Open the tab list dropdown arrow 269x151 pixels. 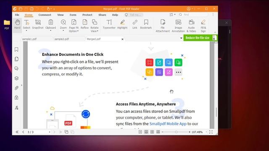(181, 38)
